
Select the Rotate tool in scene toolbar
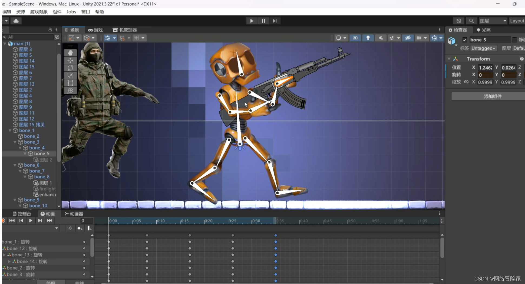click(70, 68)
